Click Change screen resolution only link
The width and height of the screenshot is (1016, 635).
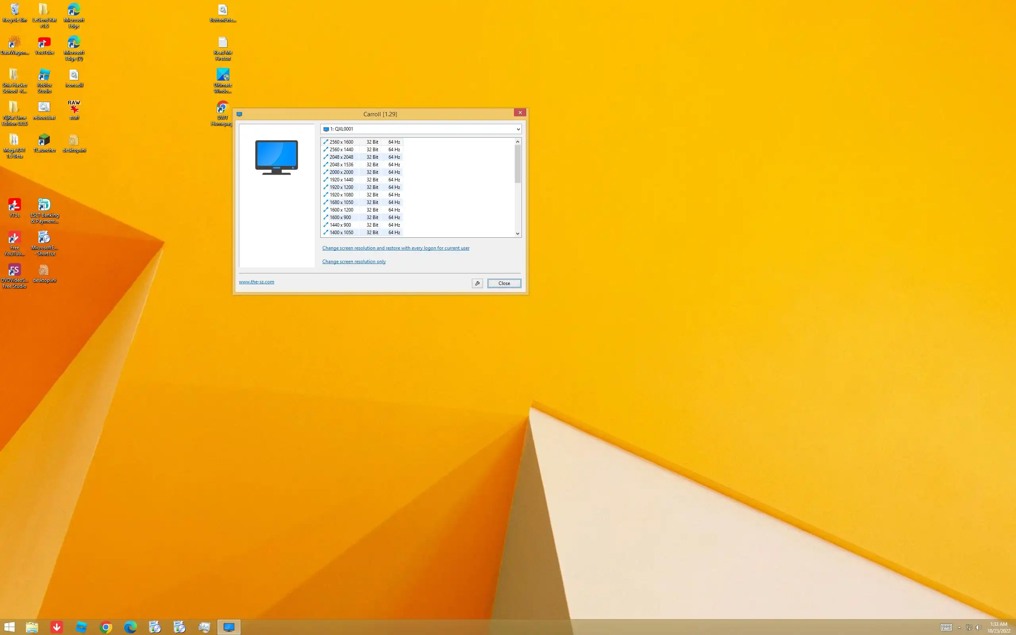click(354, 262)
